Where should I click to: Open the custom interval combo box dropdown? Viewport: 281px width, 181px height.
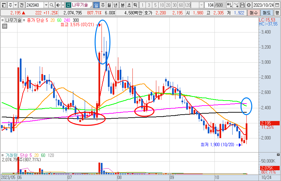point(201,5)
